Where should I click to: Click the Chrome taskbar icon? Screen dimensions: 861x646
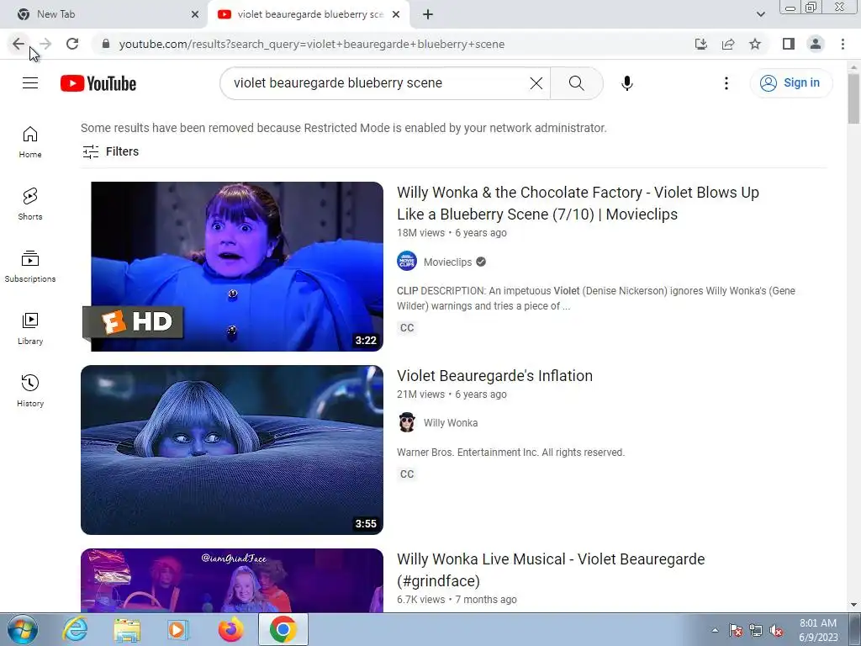click(x=283, y=629)
